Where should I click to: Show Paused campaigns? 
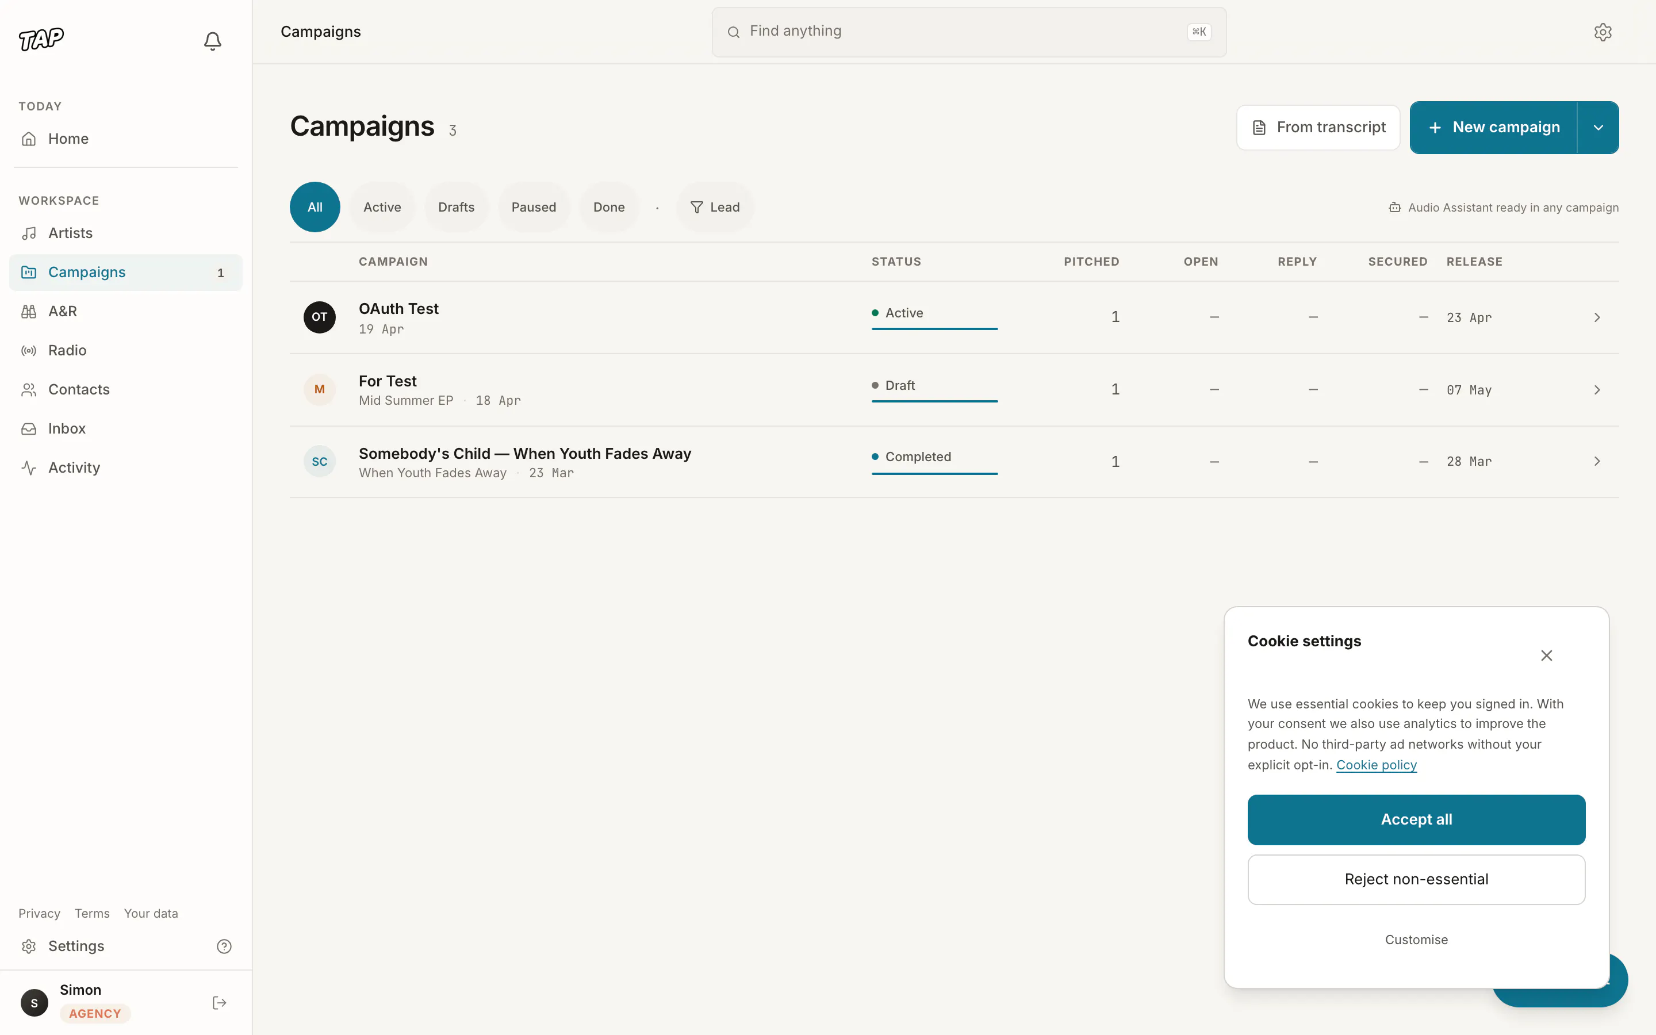tap(534, 208)
